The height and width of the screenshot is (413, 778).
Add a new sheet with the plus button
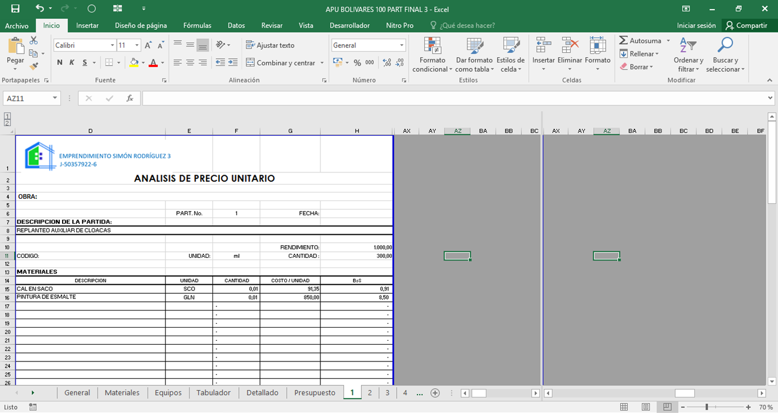point(435,393)
